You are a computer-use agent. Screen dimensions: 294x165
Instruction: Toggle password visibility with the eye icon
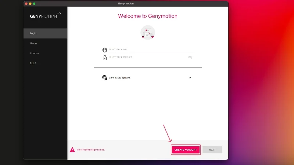(190, 57)
